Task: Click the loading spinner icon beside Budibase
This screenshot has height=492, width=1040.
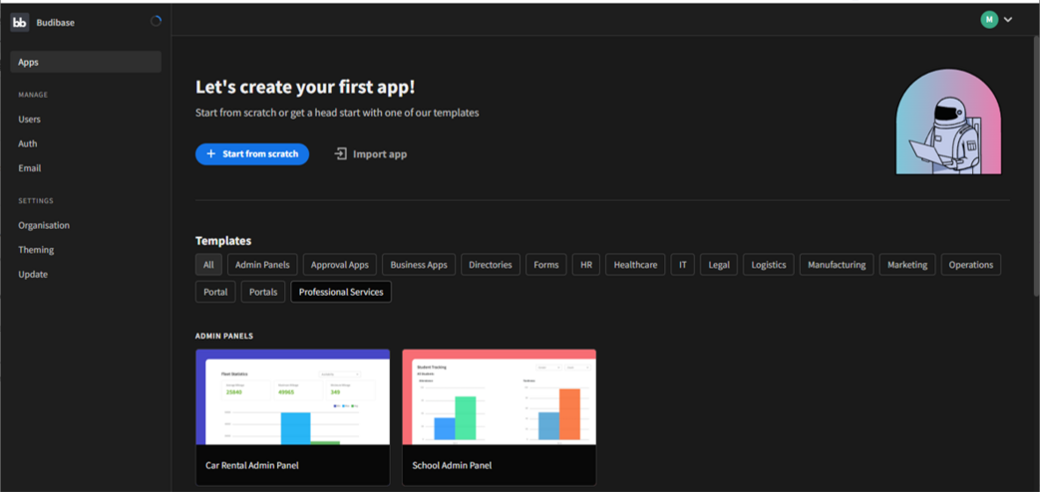Action: (156, 21)
